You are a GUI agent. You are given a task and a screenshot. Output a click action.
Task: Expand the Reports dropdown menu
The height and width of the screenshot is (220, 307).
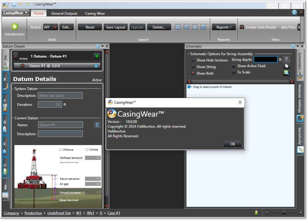click(224, 27)
